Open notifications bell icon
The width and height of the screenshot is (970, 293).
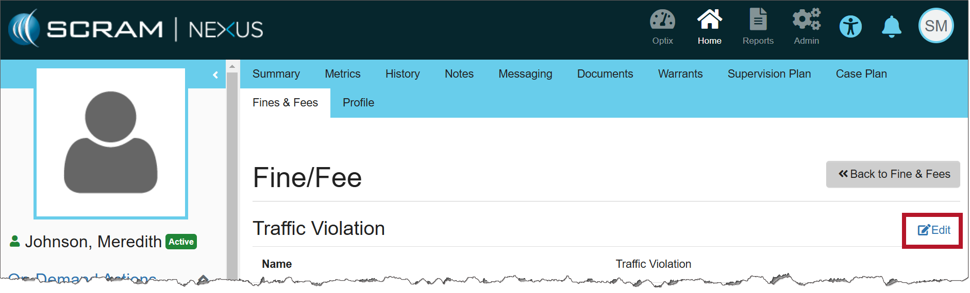(x=891, y=26)
